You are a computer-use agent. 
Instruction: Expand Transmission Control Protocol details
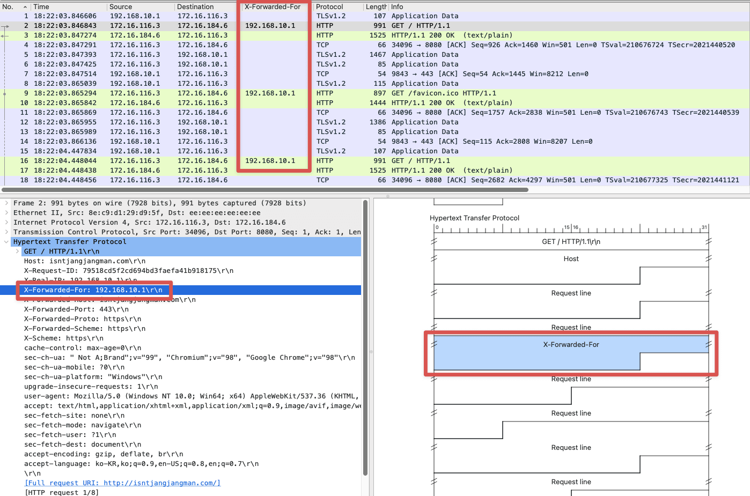(x=5, y=232)
